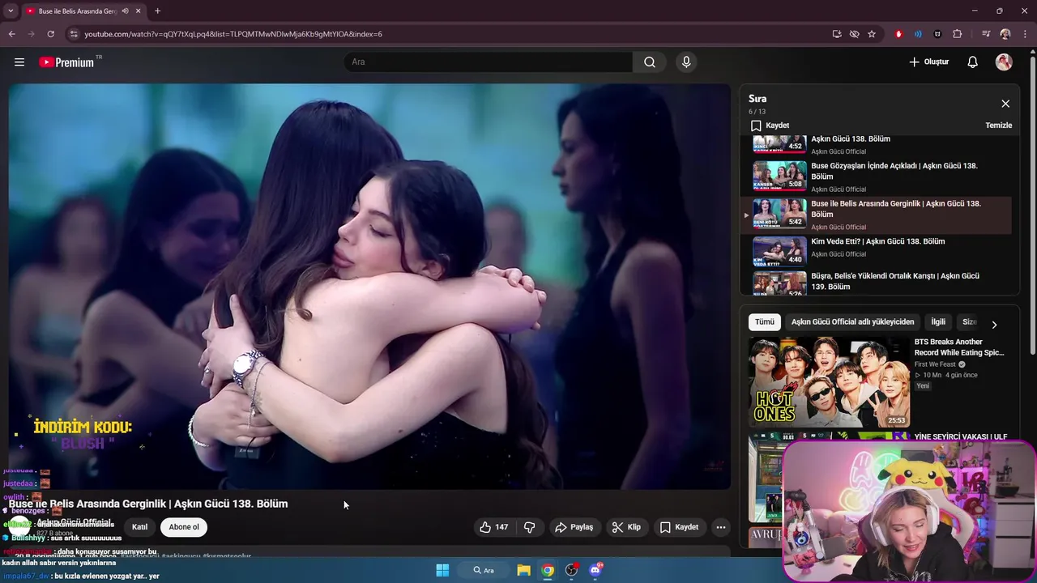This screenshot has height=583, width=1037.
Task: Open First We Feast channel link
Action: pos(935,364)
